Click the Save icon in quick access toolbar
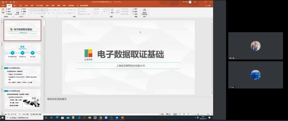Viewport: 288px width, 121px height. 2,2
